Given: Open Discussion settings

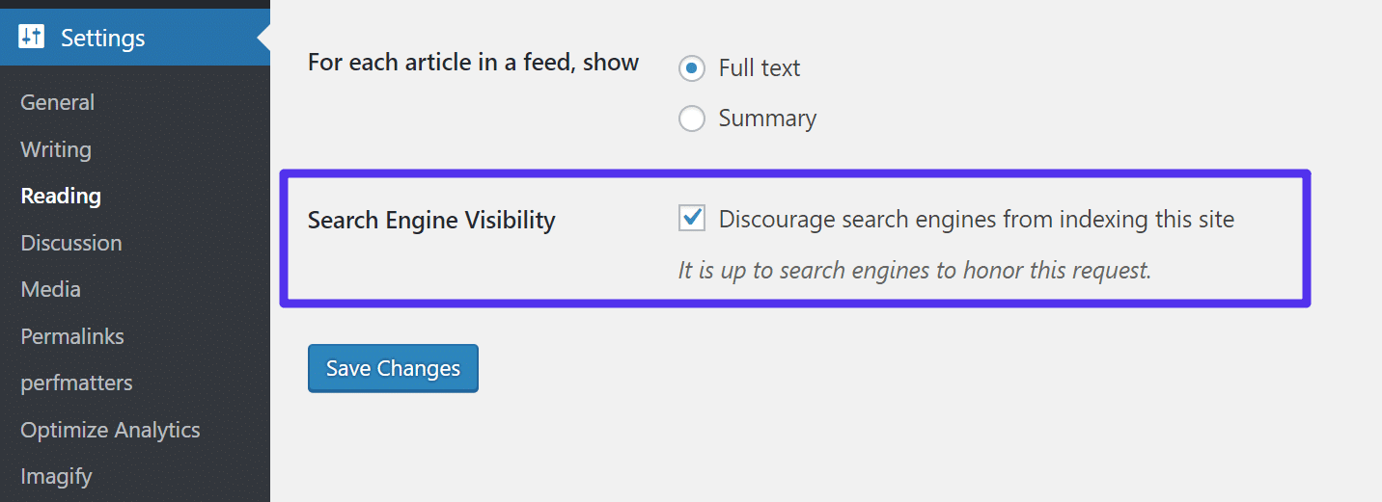Looking at the screenshot, I should point(71,243).
